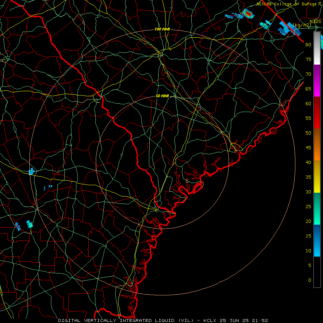The image size is (323, 323).
Task: Click the scale value 70
Action: pyautogui.click(x=308, y=74)
